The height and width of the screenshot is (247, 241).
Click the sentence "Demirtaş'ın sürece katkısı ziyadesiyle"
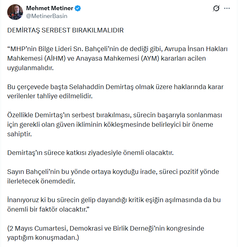90,153
